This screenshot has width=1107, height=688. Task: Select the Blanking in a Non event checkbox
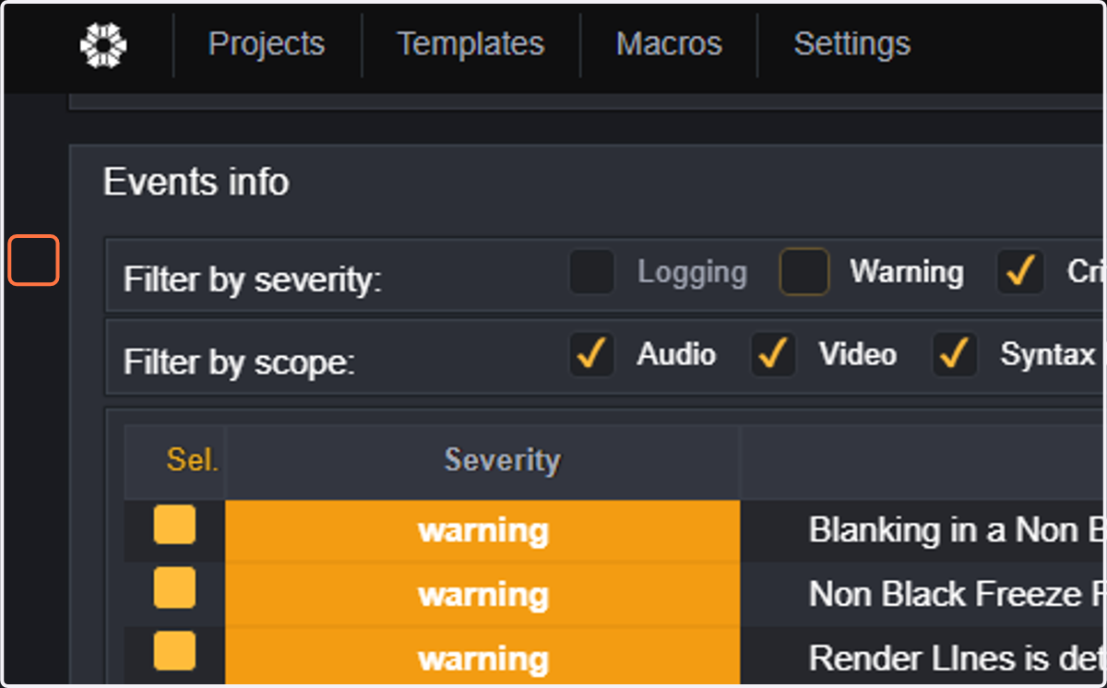pos(174,525)
